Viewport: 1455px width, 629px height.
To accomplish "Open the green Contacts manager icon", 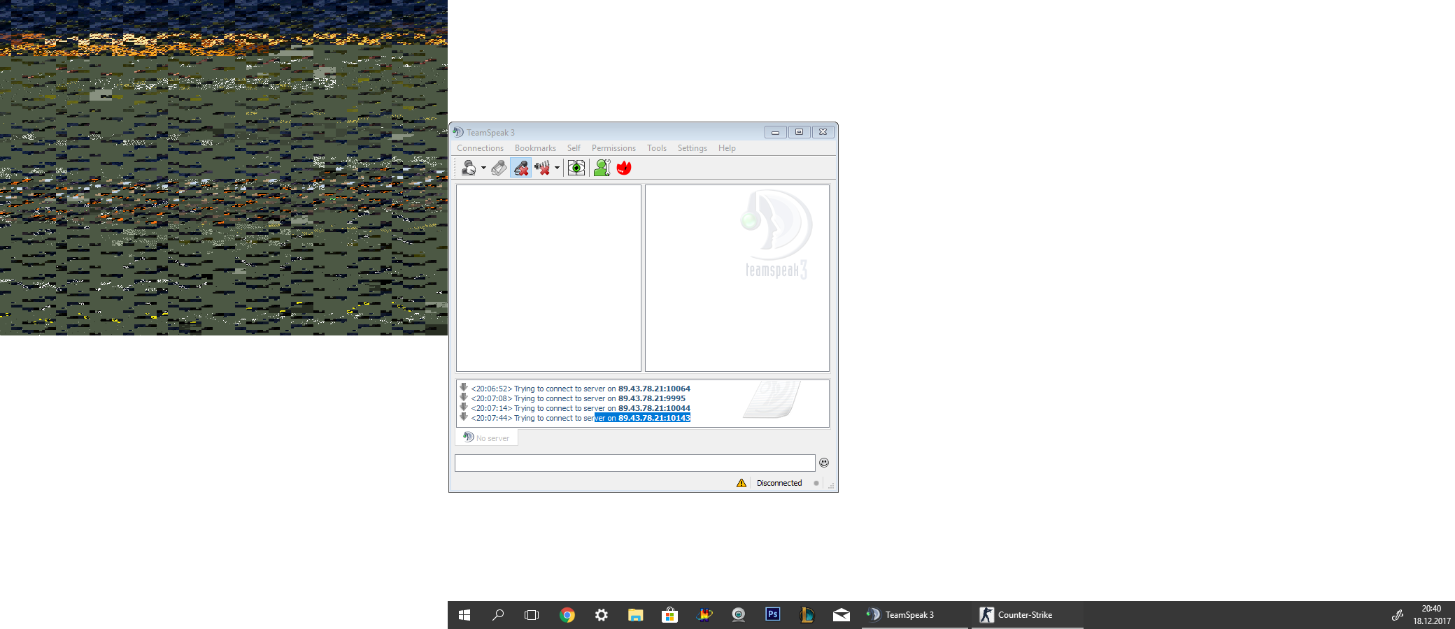I will (x=602, y=168).
